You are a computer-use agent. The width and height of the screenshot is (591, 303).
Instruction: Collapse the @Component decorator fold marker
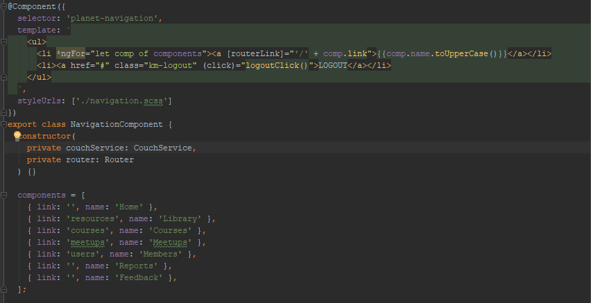[x=3, y=6]
